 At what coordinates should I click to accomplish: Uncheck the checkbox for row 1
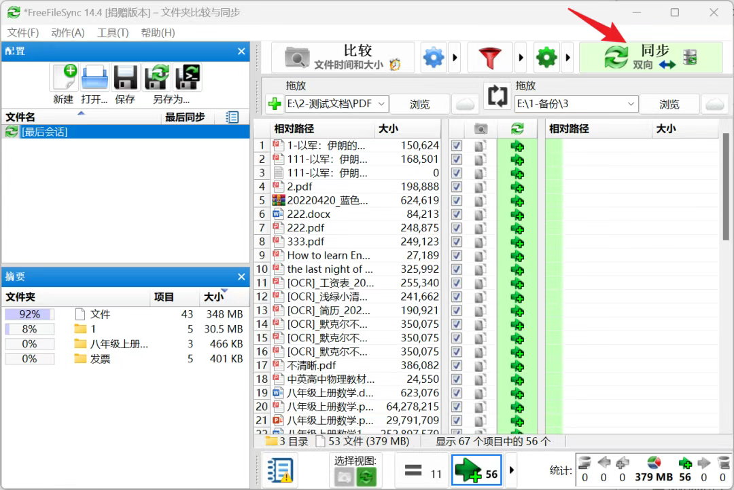457,146
